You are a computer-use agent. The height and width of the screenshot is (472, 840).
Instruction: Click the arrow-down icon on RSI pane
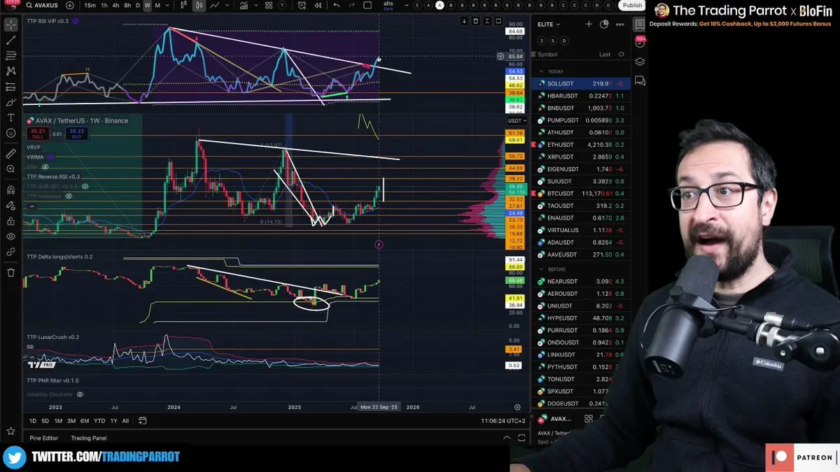(463, 21)
